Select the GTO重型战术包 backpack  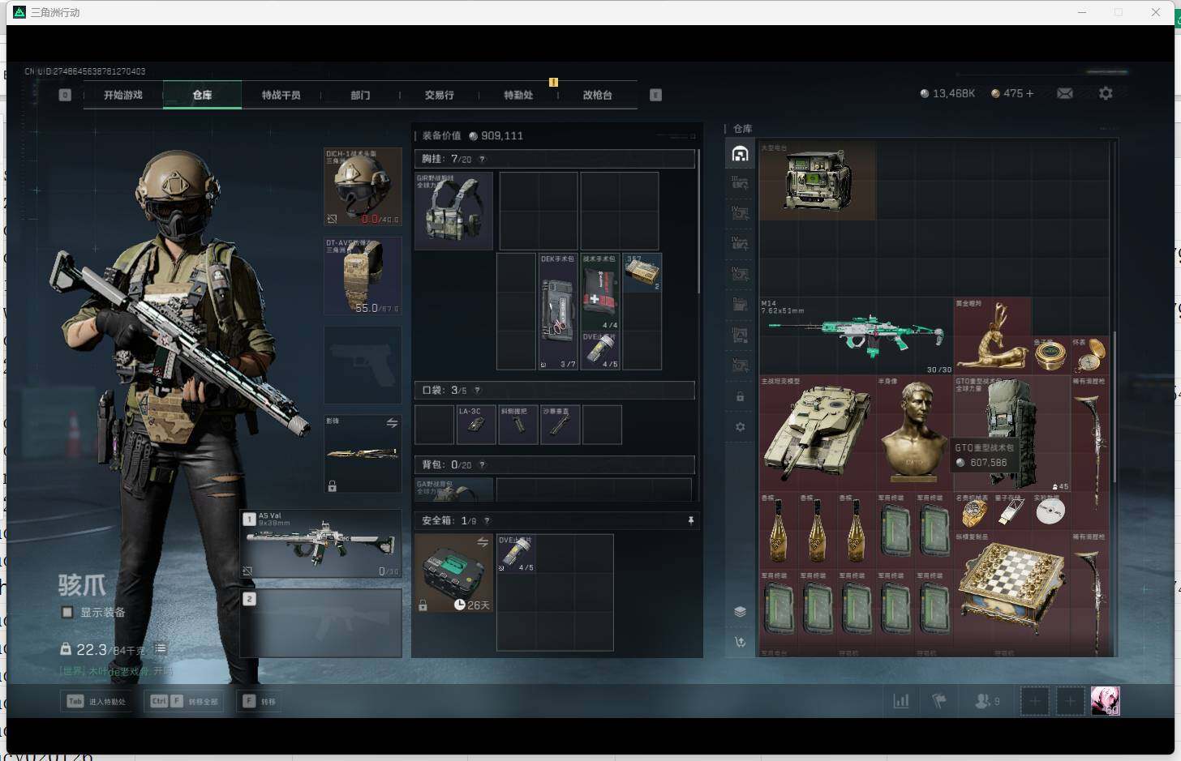(1011, 433)
